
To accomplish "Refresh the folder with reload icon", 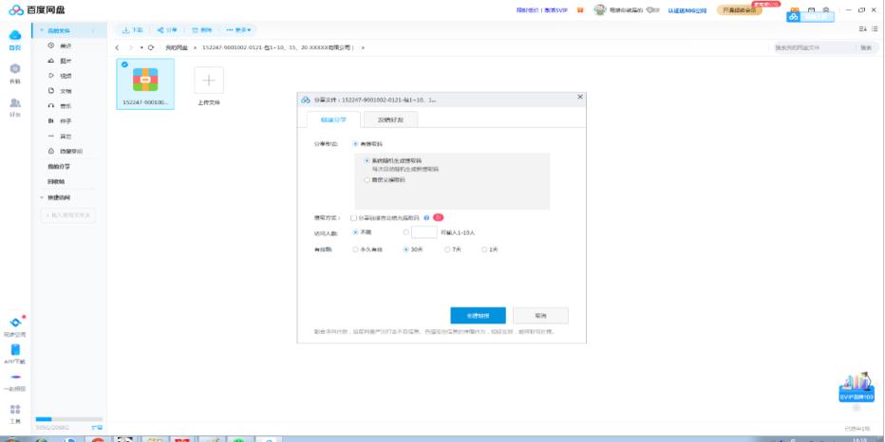I will [151, 48].
